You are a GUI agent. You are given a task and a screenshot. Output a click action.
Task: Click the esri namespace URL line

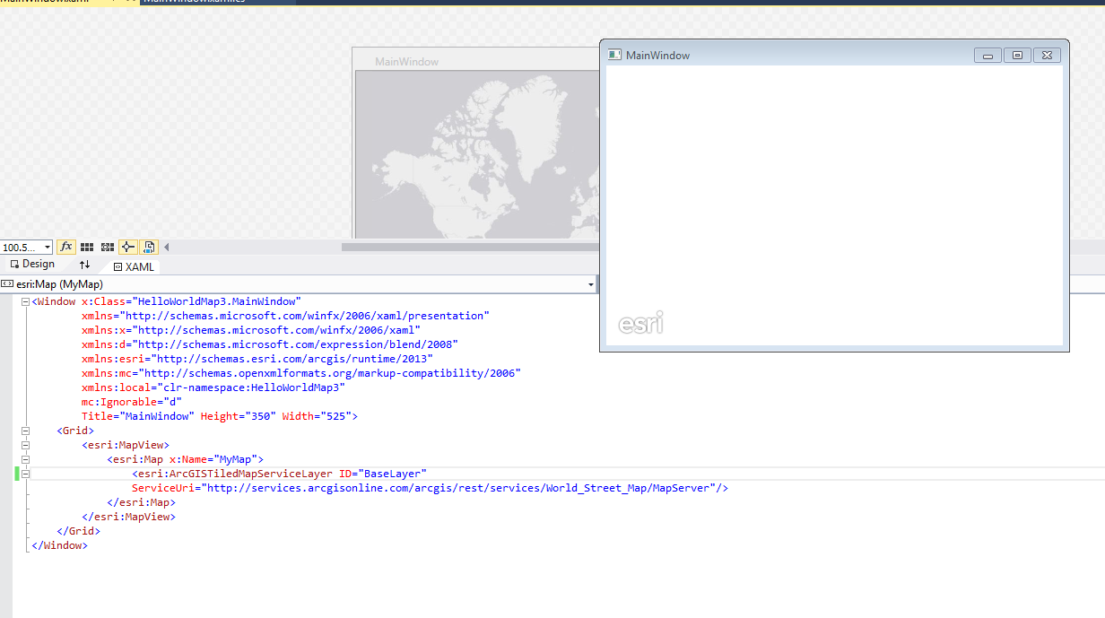pyautogui.click(x=257, y=359)
